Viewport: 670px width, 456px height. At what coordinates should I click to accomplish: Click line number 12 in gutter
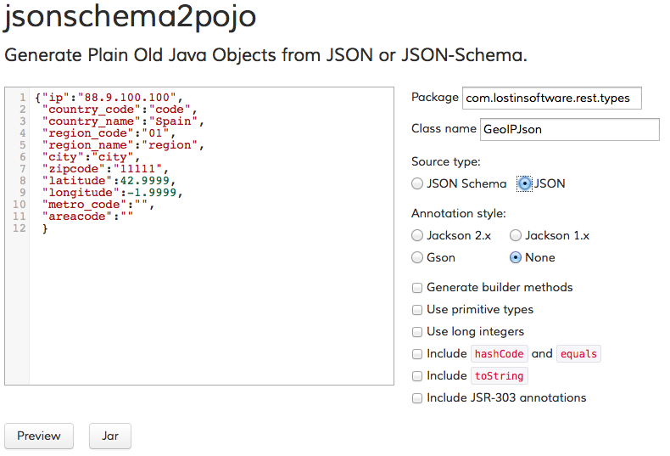point(20,228)
